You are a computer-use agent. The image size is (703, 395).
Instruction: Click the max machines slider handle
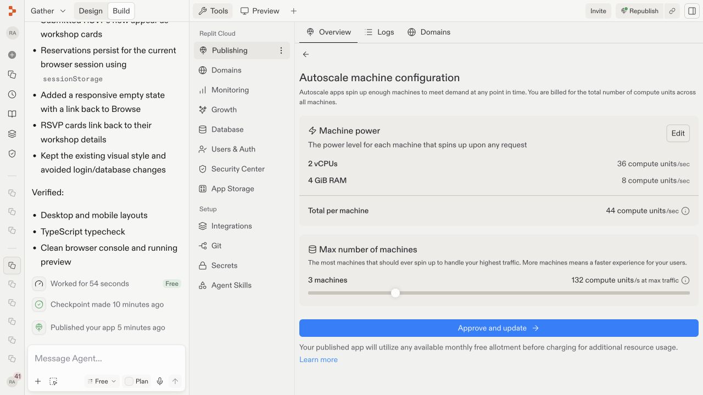395,293
